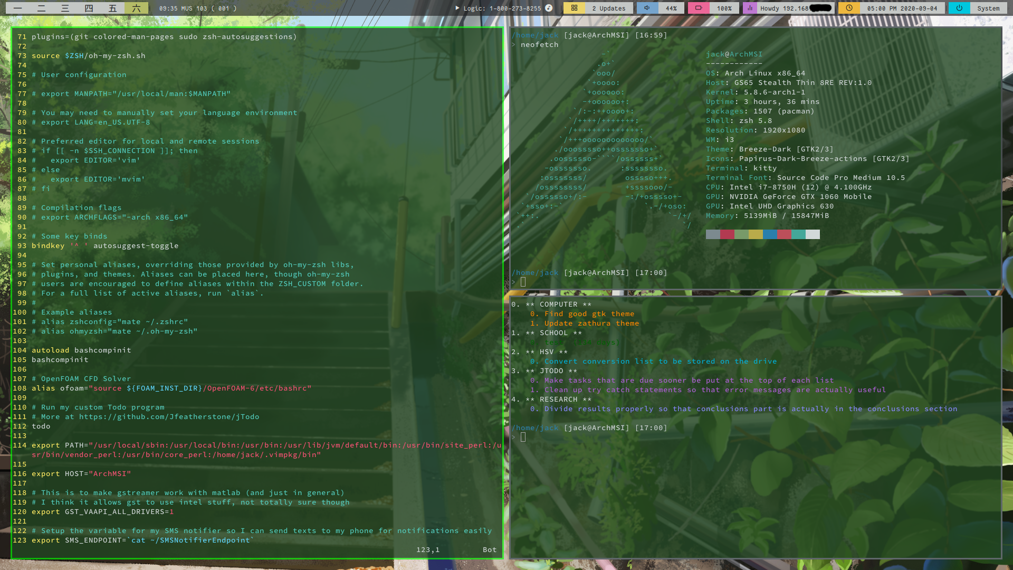The image size is (1013, 570).
Task: Click the orange clock icon
Action: [x=849, y=8]
